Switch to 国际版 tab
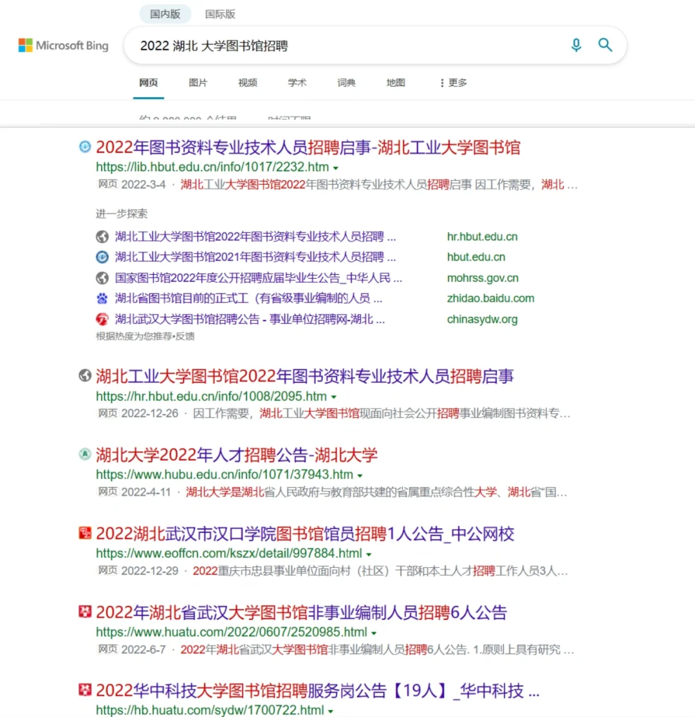695x717 pixels. pyautogui.click(x=220, y=14)
